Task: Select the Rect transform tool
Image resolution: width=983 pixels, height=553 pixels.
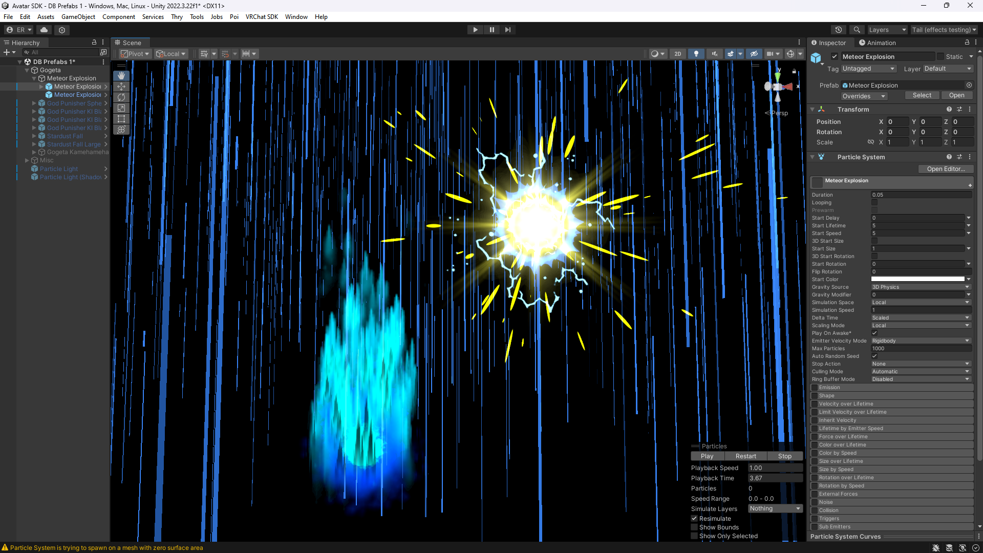Action: click(x=121, y=119)
